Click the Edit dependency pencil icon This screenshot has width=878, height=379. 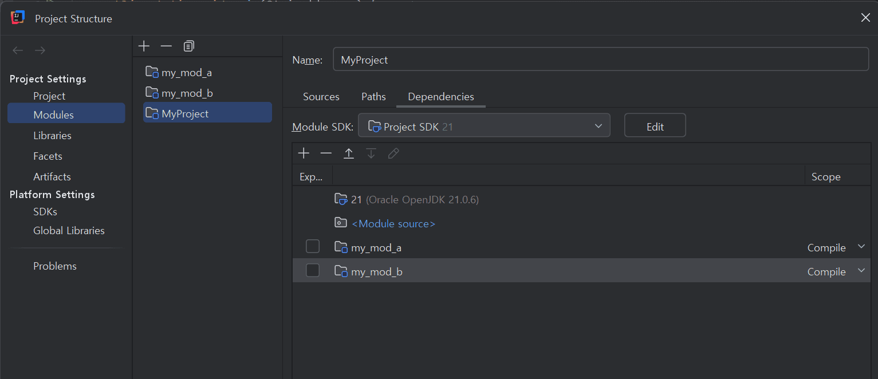click(393, 153)
